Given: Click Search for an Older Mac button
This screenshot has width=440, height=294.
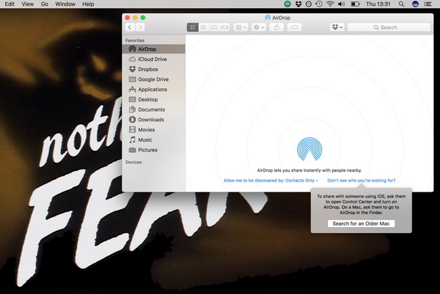Looking at the screenshot, I should pyautogui.click(x=361, y=224).
